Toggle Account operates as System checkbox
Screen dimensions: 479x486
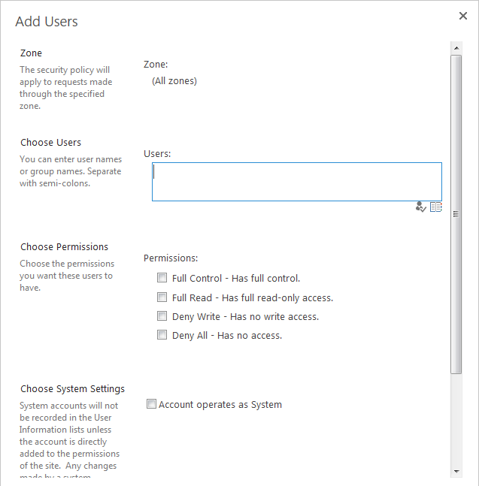[x=151, y=404]
